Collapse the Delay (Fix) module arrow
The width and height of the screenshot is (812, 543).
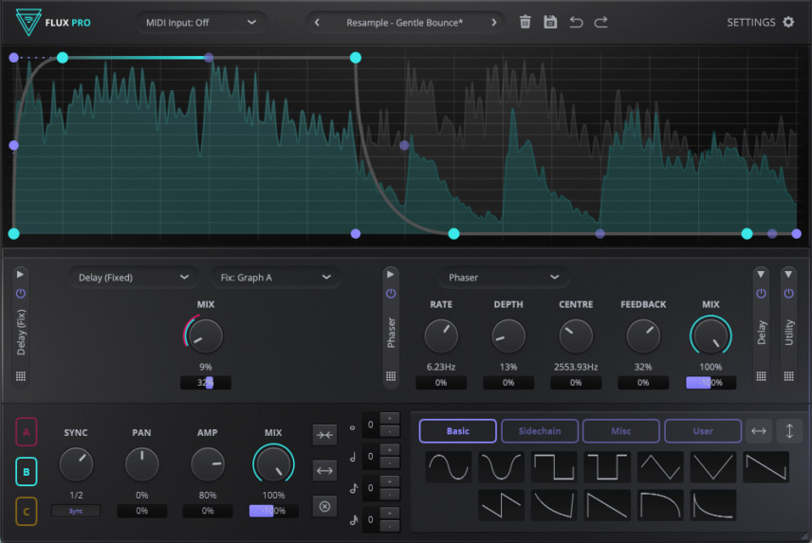point(21,274)
